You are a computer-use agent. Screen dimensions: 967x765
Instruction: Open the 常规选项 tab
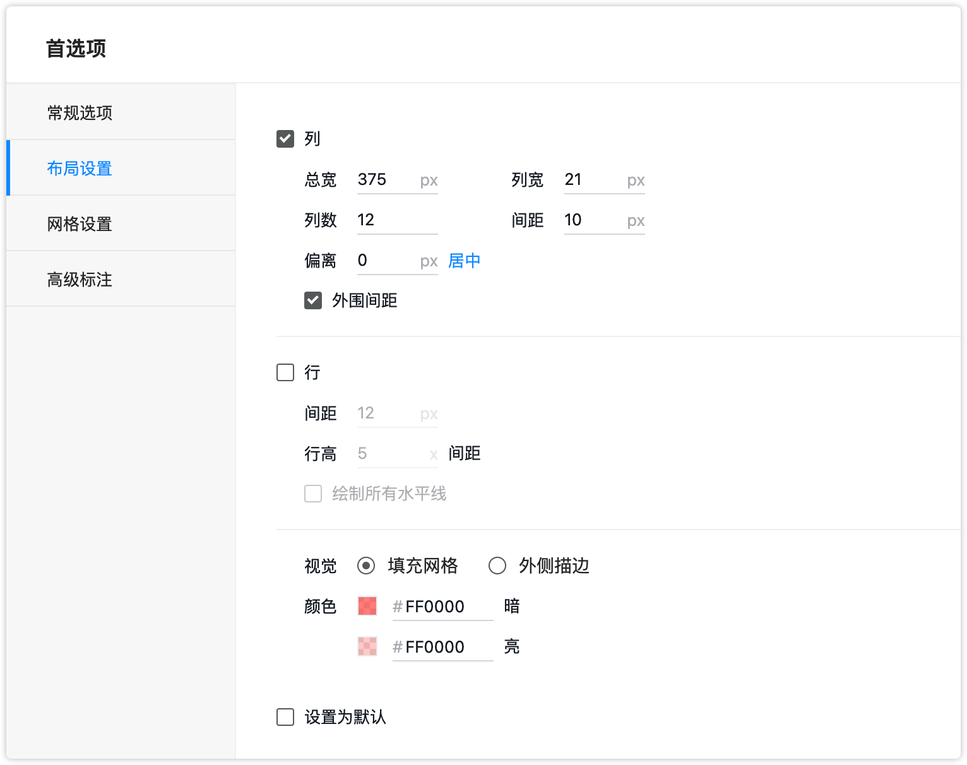click(80, 113)
